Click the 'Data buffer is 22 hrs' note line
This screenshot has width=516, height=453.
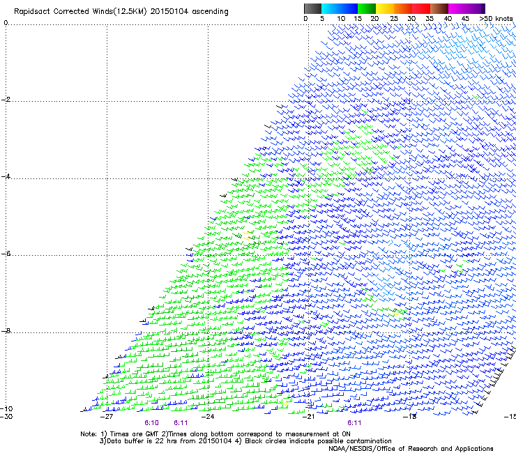tap(245, 441)
